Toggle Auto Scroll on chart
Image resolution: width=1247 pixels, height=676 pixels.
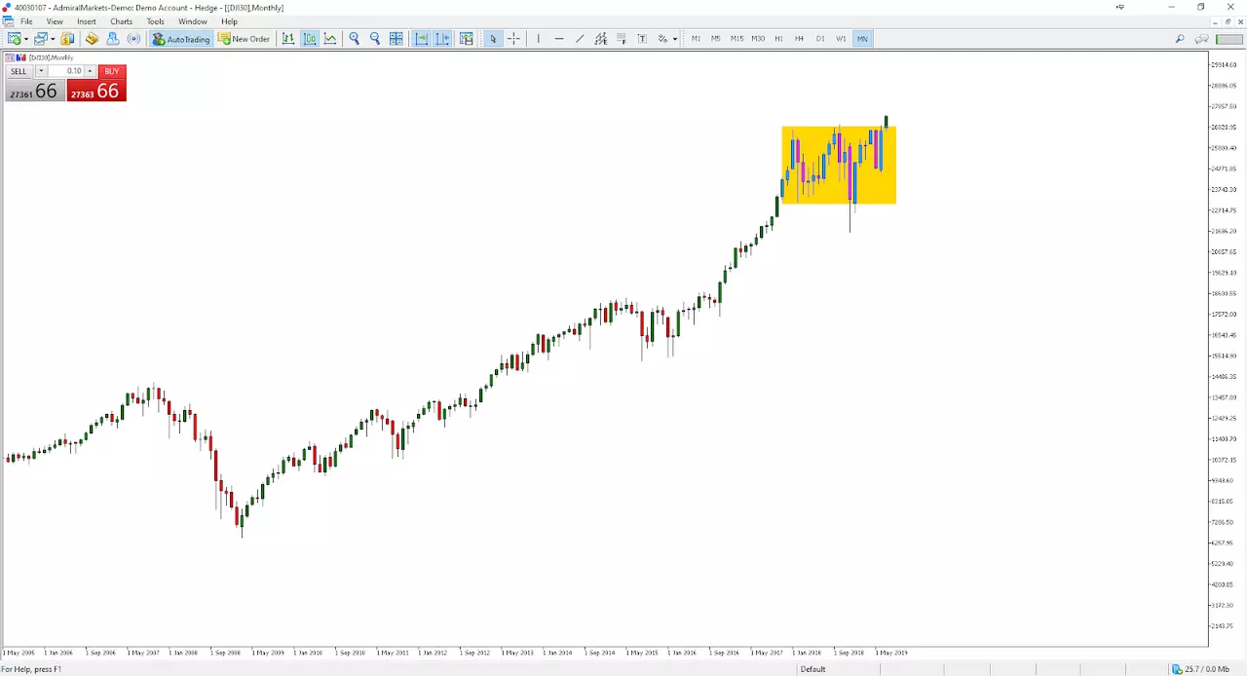coord(422,39)
